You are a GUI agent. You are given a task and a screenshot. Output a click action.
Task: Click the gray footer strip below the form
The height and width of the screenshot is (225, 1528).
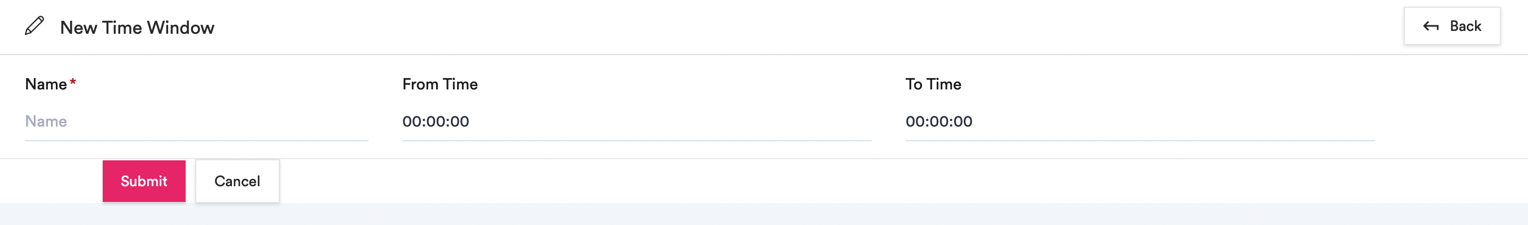coord(764,214)
